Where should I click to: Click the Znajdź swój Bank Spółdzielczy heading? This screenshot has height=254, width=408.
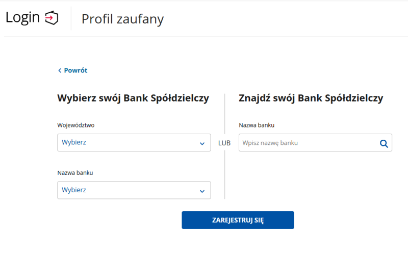point(311,98)
